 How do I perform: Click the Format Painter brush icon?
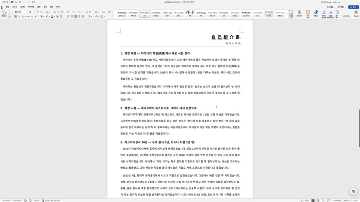(9, 17)
